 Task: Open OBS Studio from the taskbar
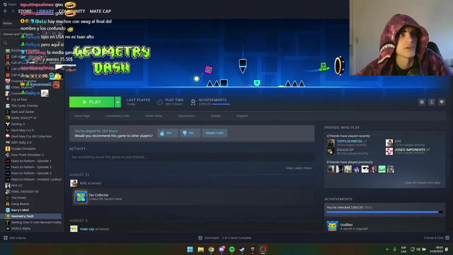point(263,249)
